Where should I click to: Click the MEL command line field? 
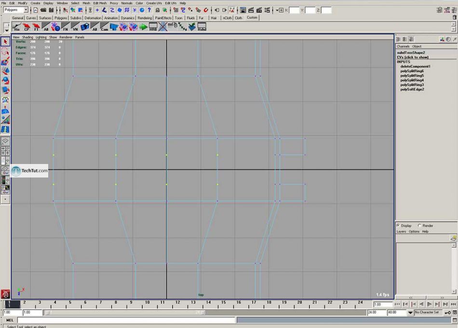126,320
